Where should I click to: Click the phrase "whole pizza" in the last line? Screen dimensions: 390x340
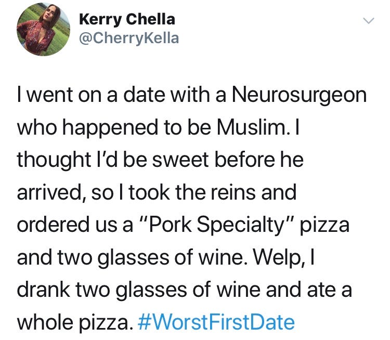pos(73,322)
